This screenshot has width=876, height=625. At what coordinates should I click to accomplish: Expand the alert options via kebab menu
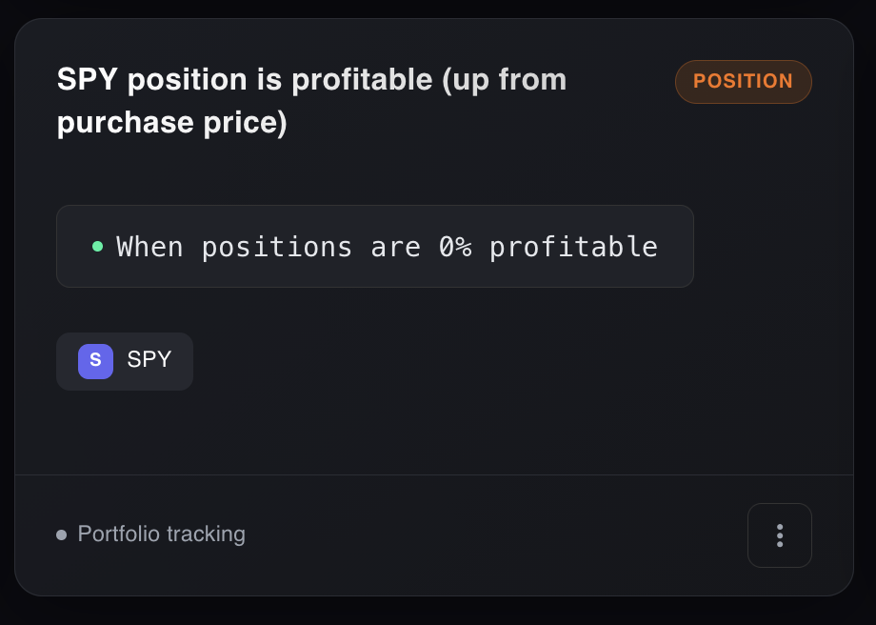coord(779,534)
